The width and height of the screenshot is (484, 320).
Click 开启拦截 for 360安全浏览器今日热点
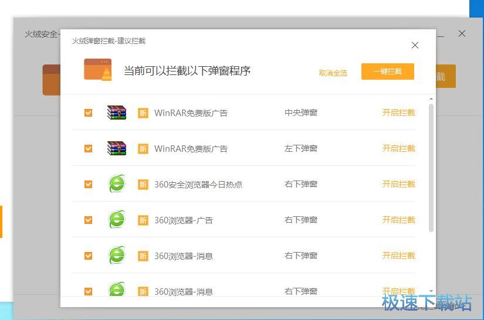coord(398,184)
